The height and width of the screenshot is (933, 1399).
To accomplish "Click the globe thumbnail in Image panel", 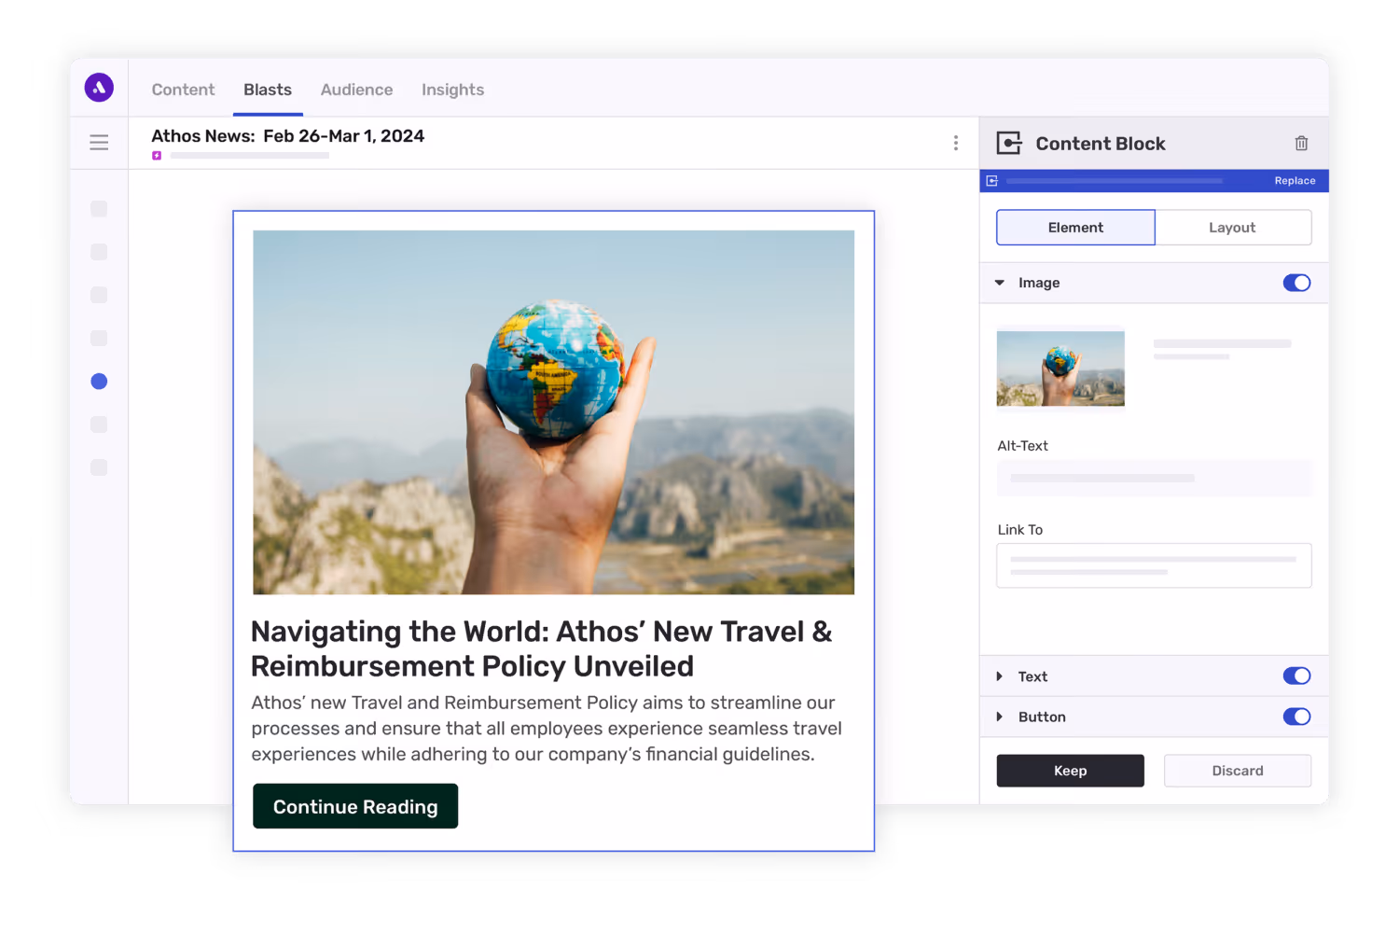I will (1060, 368).
